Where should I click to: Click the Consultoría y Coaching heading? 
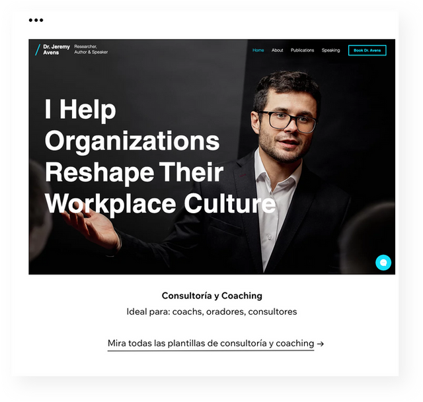(211, 296)
